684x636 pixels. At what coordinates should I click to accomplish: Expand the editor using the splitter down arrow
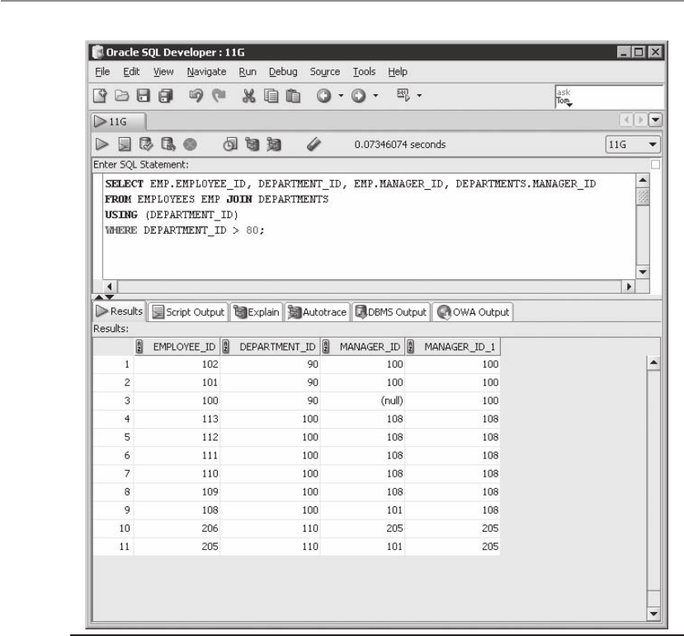(x=110, y=297)
